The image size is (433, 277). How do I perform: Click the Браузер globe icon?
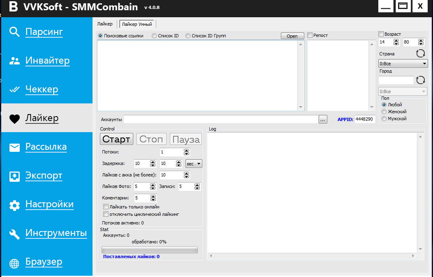click(15, 263)
